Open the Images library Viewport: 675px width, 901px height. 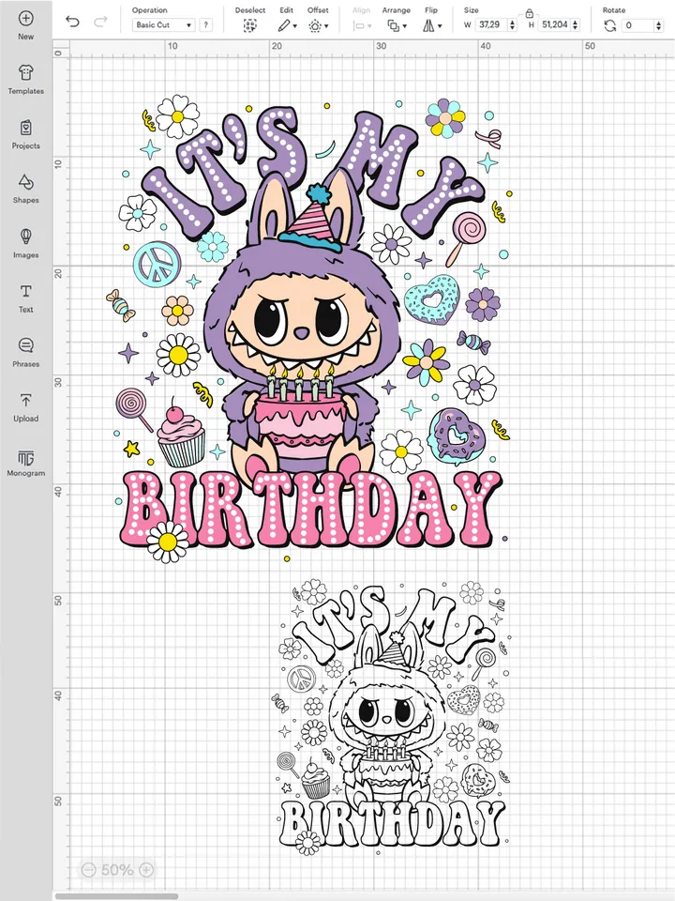25,242
